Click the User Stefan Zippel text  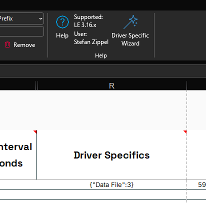(91, 38)
